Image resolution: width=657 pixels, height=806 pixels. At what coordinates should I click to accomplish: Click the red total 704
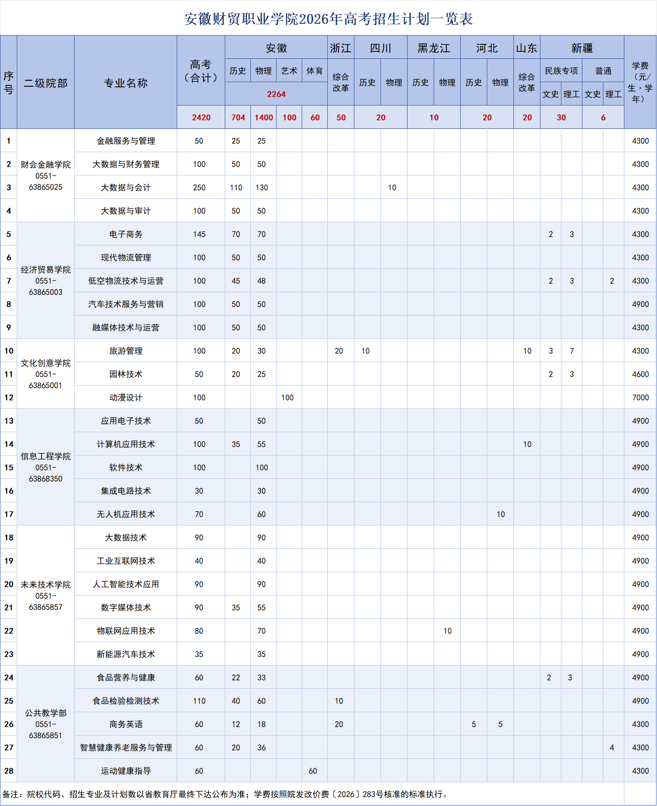[x=238, y=117]
